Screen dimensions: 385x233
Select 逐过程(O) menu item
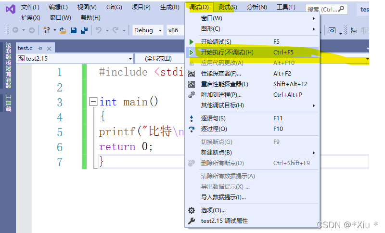[252, 129]
